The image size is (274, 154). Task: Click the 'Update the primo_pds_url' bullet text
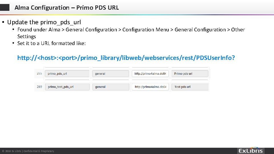click(x=44, y=22)
